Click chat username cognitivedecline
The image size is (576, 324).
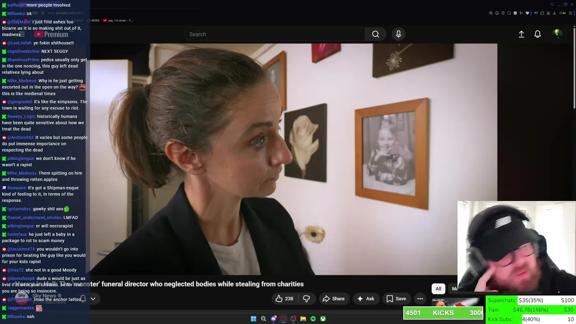click(x=23, y=51)
